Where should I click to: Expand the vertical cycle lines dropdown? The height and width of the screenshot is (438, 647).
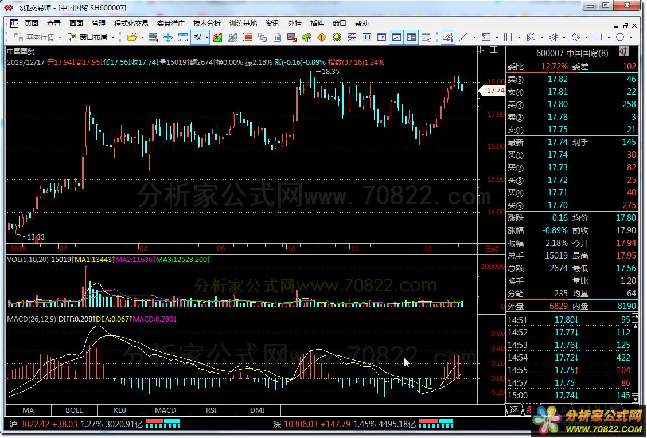click(519, 37)
